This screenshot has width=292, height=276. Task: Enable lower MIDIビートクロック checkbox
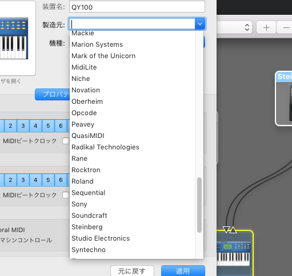[x=66, y=195]
